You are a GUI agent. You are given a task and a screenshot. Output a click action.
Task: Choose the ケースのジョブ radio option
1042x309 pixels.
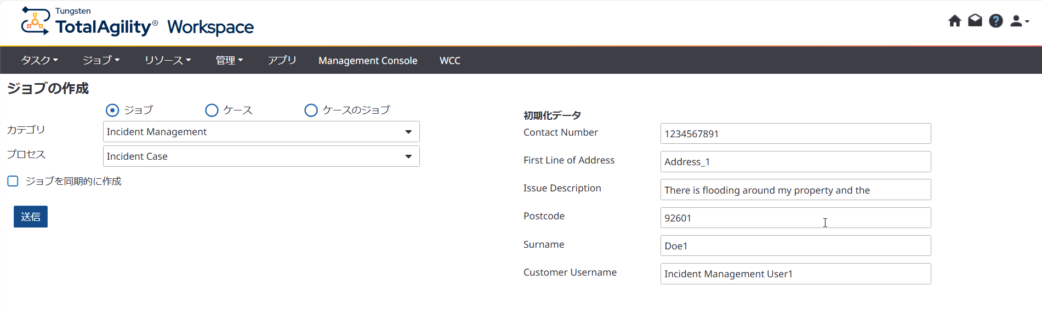311,110
